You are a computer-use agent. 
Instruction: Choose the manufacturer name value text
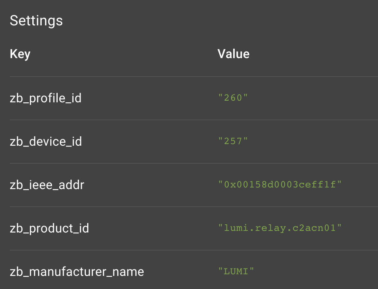point(236,271)
